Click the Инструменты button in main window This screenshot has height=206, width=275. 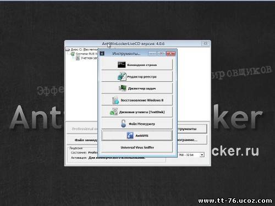[192, 129]
